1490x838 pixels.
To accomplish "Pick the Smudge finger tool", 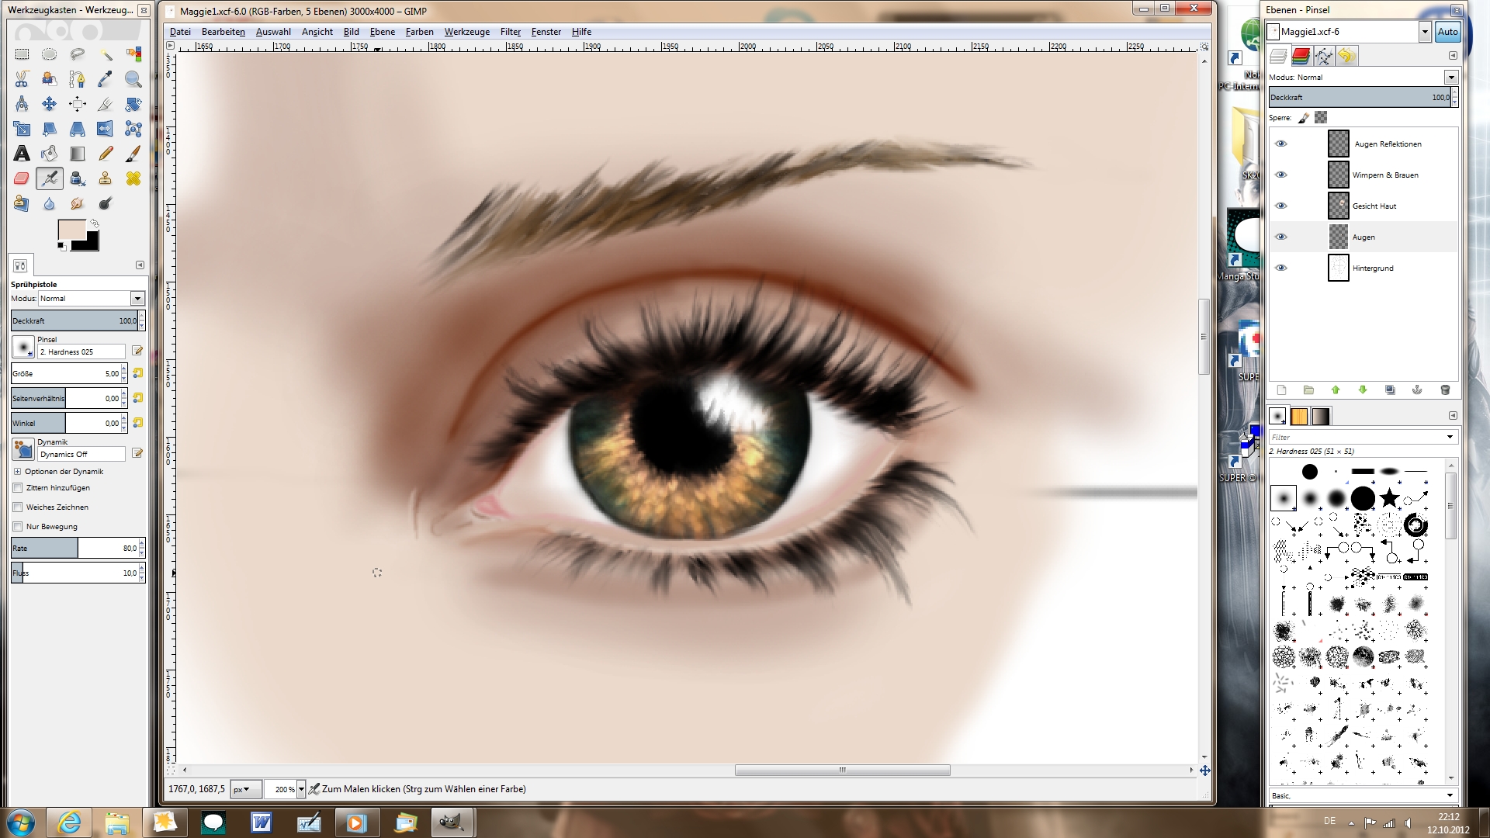I will coord(78,203).
